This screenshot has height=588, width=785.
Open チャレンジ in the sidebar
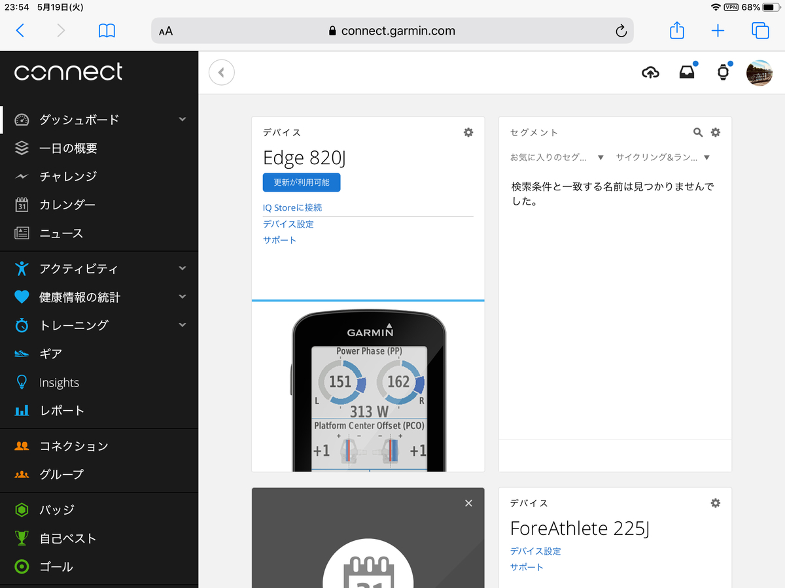click(x=68, y=176)
